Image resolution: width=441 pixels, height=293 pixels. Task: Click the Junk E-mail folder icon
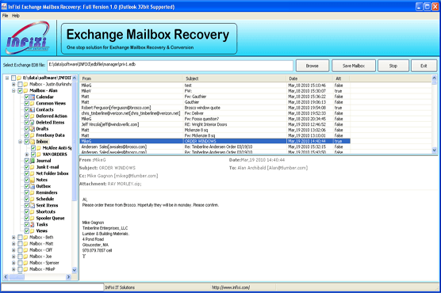[33, 167]
